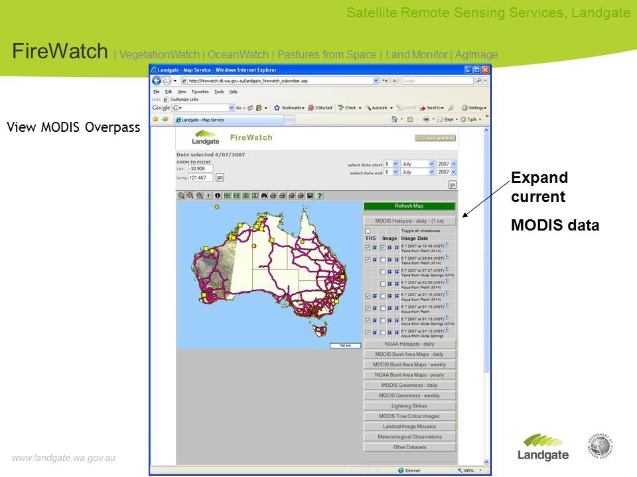Uncheck FHS checkbox for 09:04 Terra from Perth
The width and height of the screenshot is (637, 477).
(368, 260)
